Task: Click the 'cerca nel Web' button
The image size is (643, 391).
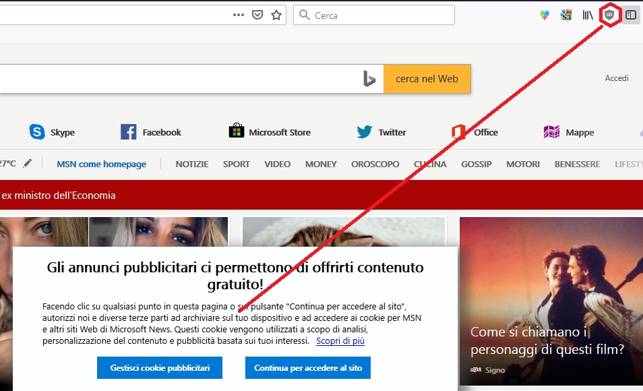Action: pyautogui.click(x=427, y=79)
